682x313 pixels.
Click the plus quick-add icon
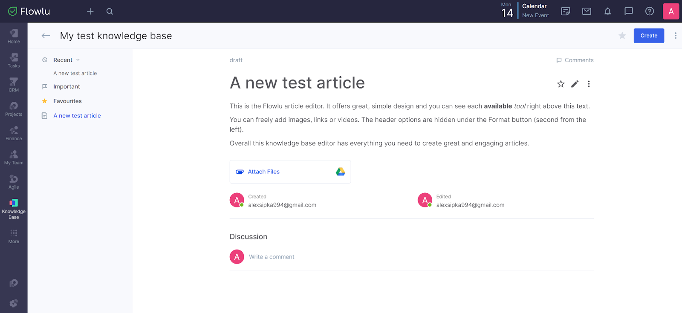point(90,11)
